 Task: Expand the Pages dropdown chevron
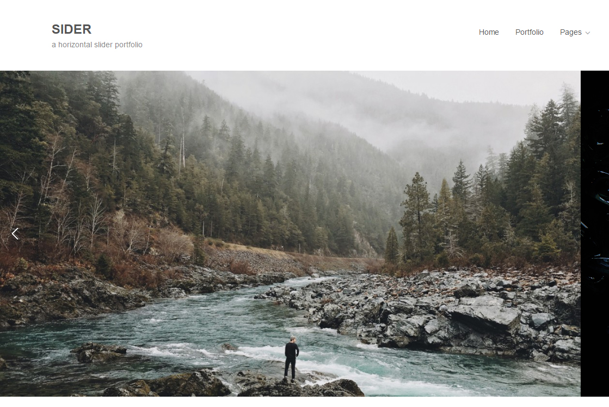pos(588,33)
